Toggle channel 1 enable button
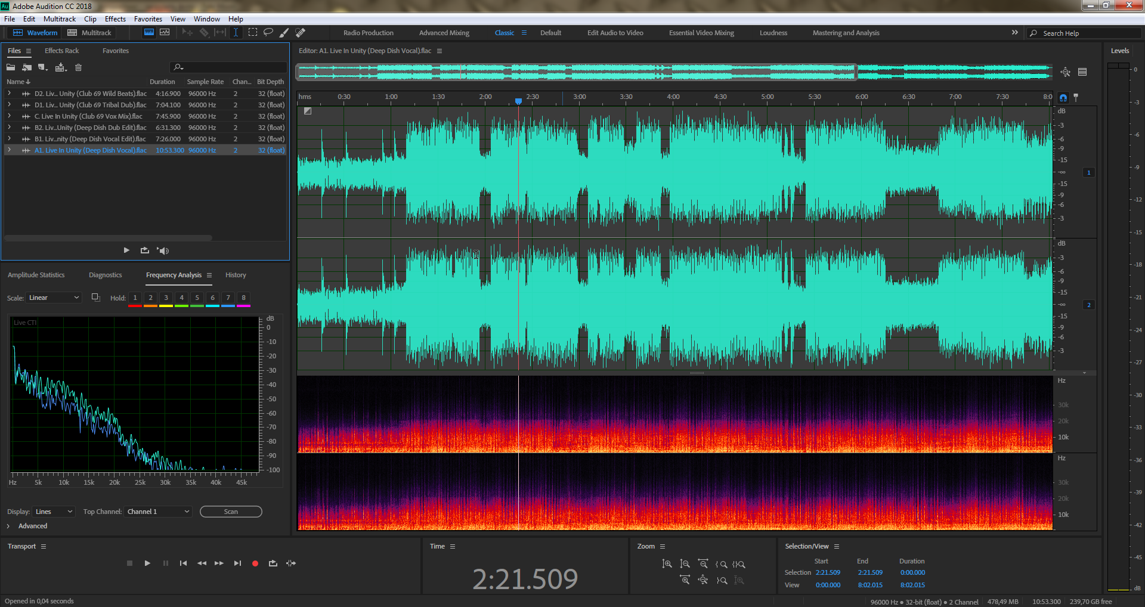1145x607 pixels. (x=1089, y=173)
